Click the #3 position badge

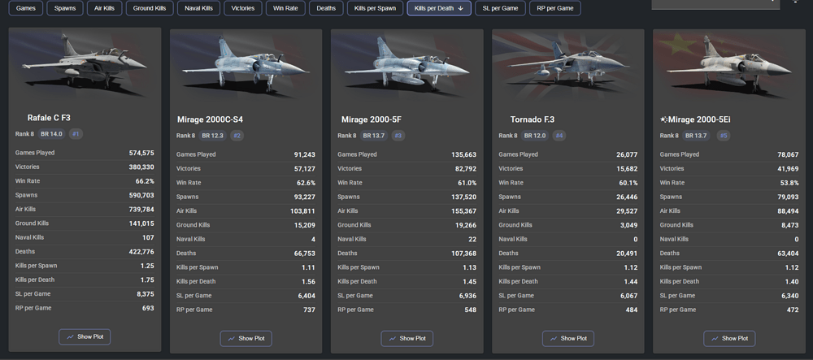[398, 136]
